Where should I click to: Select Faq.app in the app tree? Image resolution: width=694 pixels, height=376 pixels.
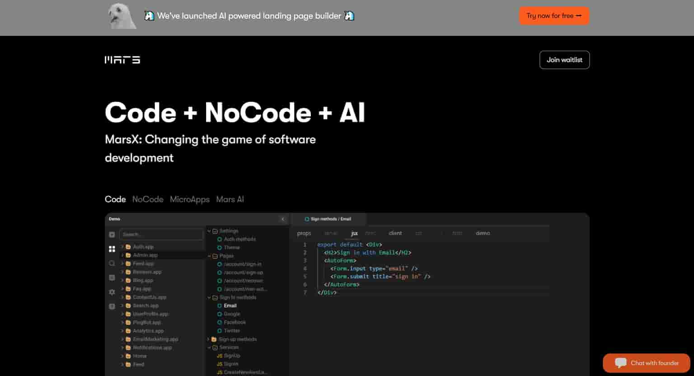pyautogui.click(x=142, y=289)
